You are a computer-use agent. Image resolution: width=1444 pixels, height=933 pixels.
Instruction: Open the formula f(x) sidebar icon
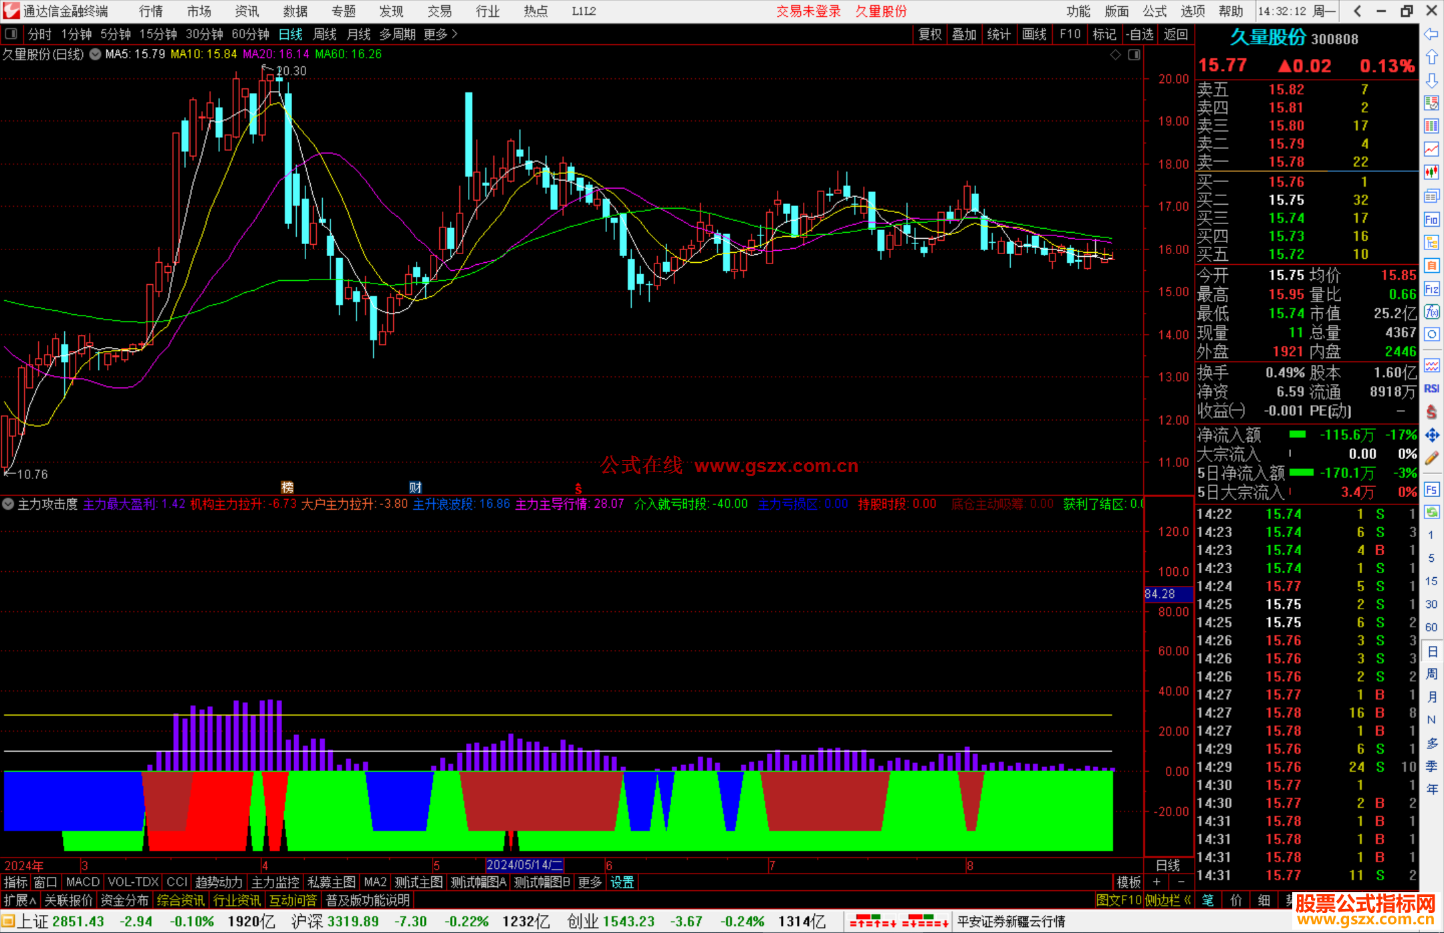tap(1431, 312)
